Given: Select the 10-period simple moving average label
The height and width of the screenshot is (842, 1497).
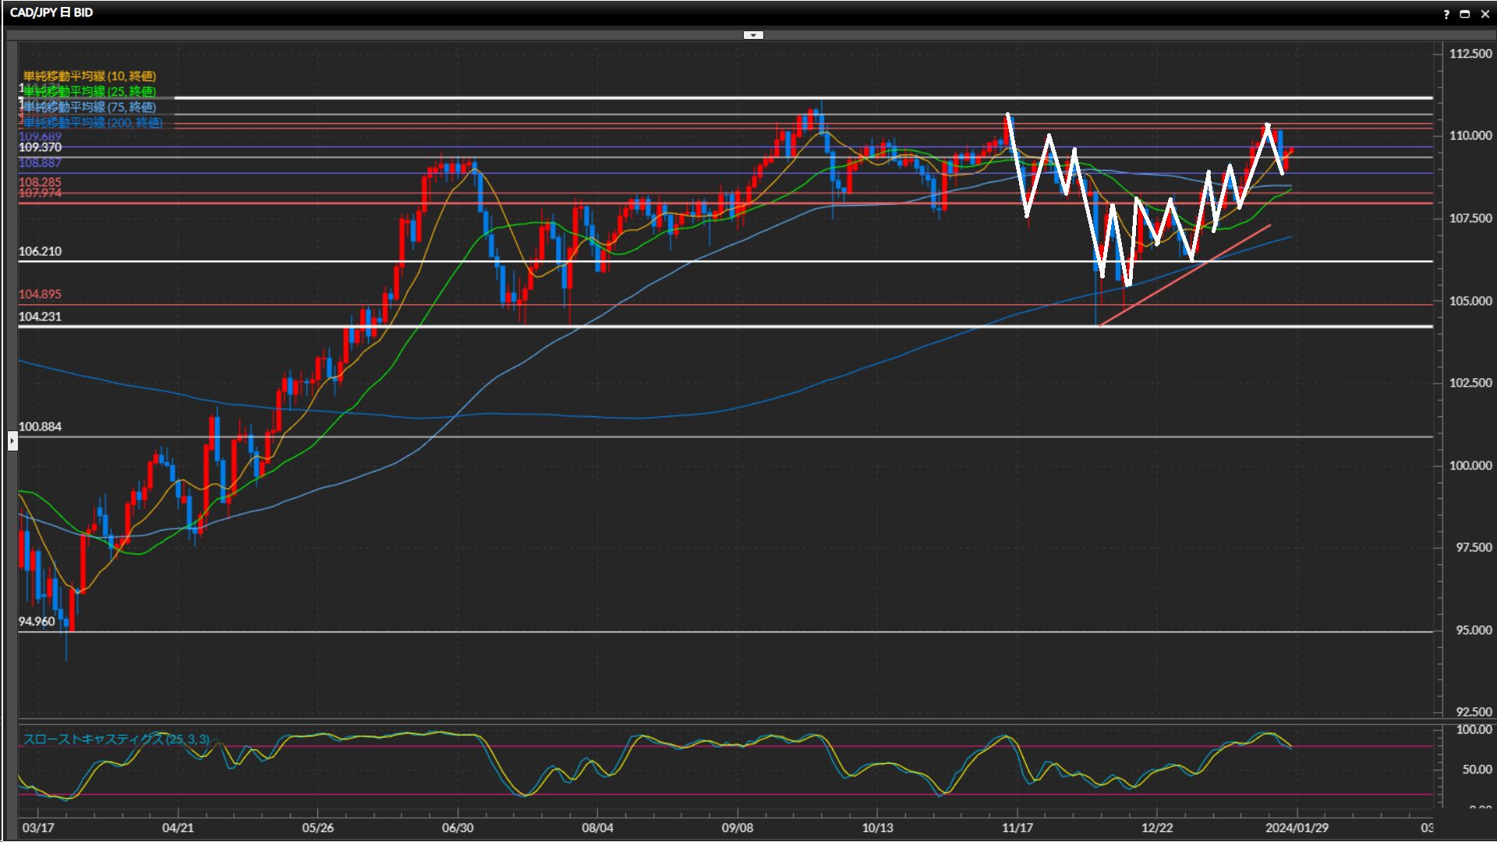Looking at the screenshot, I should click(x=90, y=76).
